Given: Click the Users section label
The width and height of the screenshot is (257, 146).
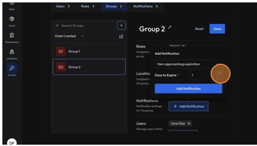Looking at the screenshot, I should pos(141,124).
